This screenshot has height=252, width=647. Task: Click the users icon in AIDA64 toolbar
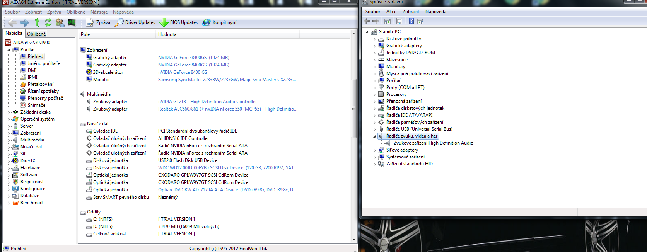[60, 22]
